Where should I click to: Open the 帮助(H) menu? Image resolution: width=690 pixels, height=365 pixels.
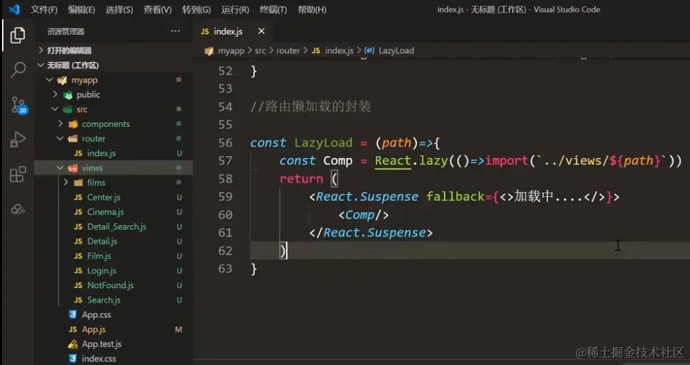pyautogui.click(x=312, y=10)
